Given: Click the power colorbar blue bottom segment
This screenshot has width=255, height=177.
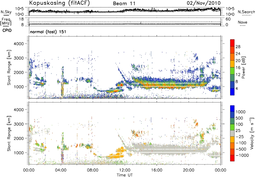Looking at the screenshot, I should pos(232,92).
